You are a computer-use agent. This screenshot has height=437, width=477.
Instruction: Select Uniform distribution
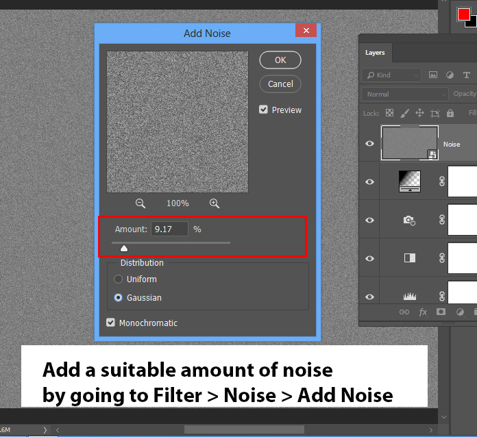(x=118, y=279)
